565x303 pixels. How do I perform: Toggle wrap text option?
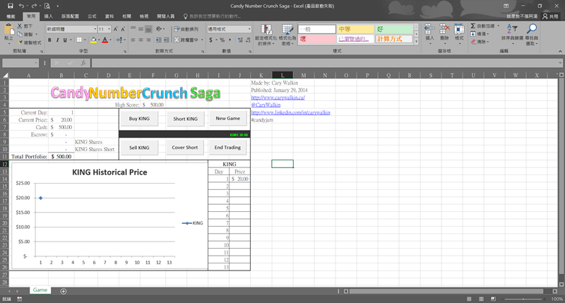pos(187,29)
